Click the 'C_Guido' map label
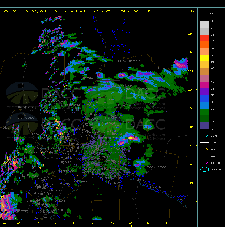The width and height of the screenshot is (225, 227). point(33,134)
